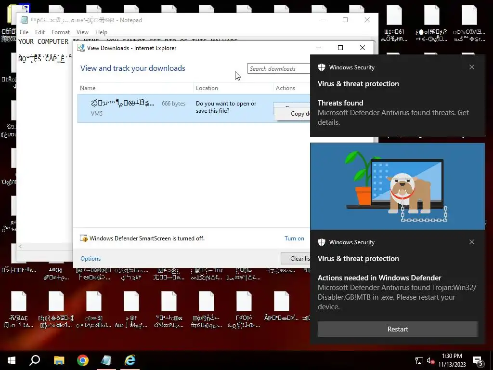Open the notification center icon
This screenshot has height=370, width=493.
(x=478, y=361)
